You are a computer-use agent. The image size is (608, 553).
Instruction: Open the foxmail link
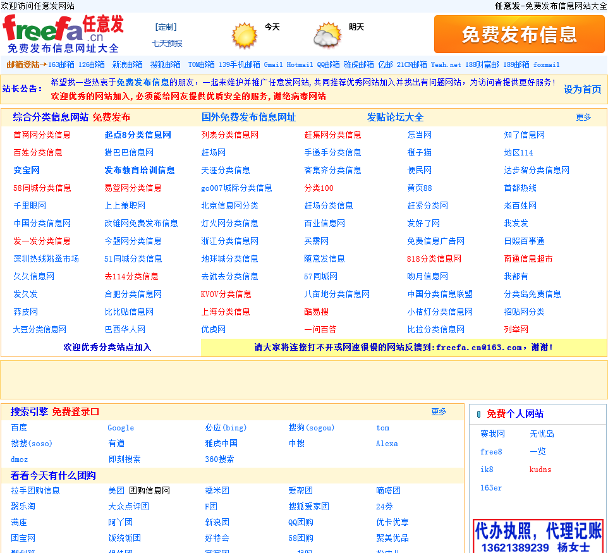coord(546,64)
